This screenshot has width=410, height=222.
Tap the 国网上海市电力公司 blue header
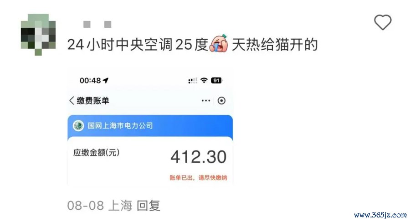[x=150, y=126]
